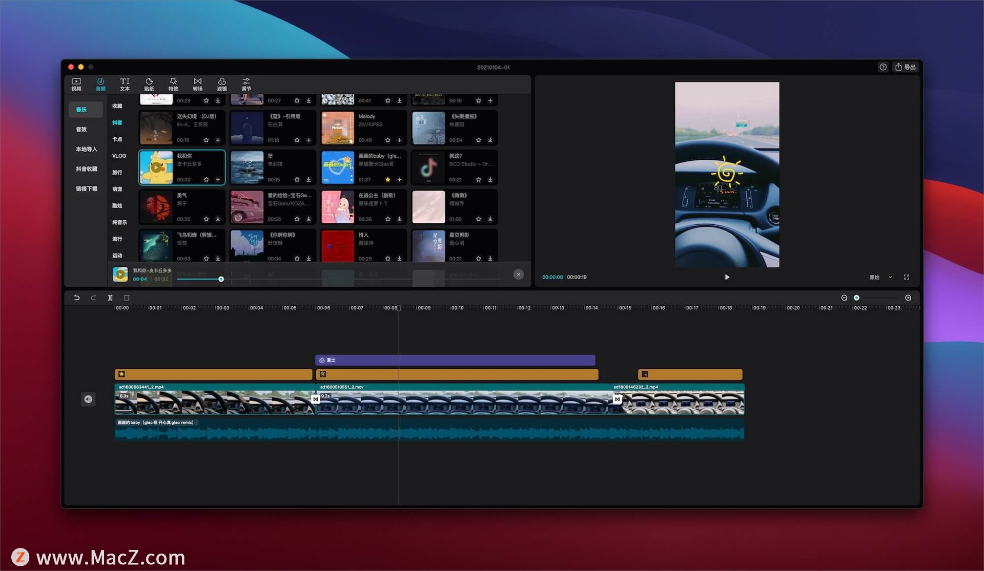Screen dimensions: 984x571
Task: Open the 文本 (text) tab
Action: coord(125,84)
